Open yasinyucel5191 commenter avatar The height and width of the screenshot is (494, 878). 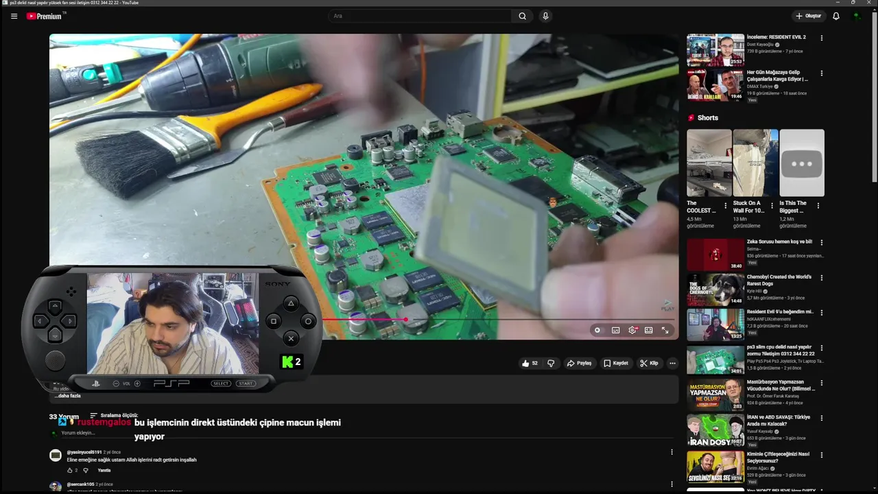tap(56, 456)
